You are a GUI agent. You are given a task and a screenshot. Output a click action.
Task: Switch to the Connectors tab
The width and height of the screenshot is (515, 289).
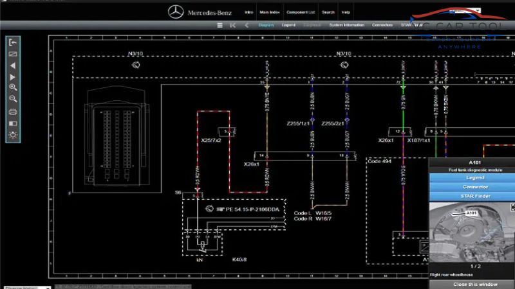click(382, 26)
